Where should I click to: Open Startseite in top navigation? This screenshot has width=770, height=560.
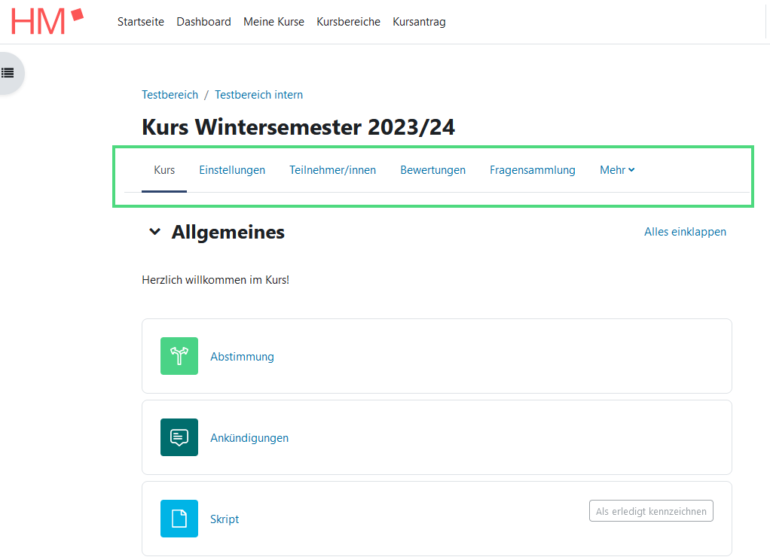pyautogui.click(x=141, y=22)
